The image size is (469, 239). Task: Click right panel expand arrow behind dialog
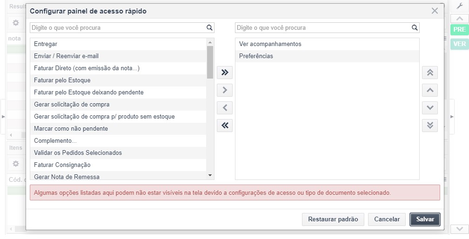coord(452,117)
